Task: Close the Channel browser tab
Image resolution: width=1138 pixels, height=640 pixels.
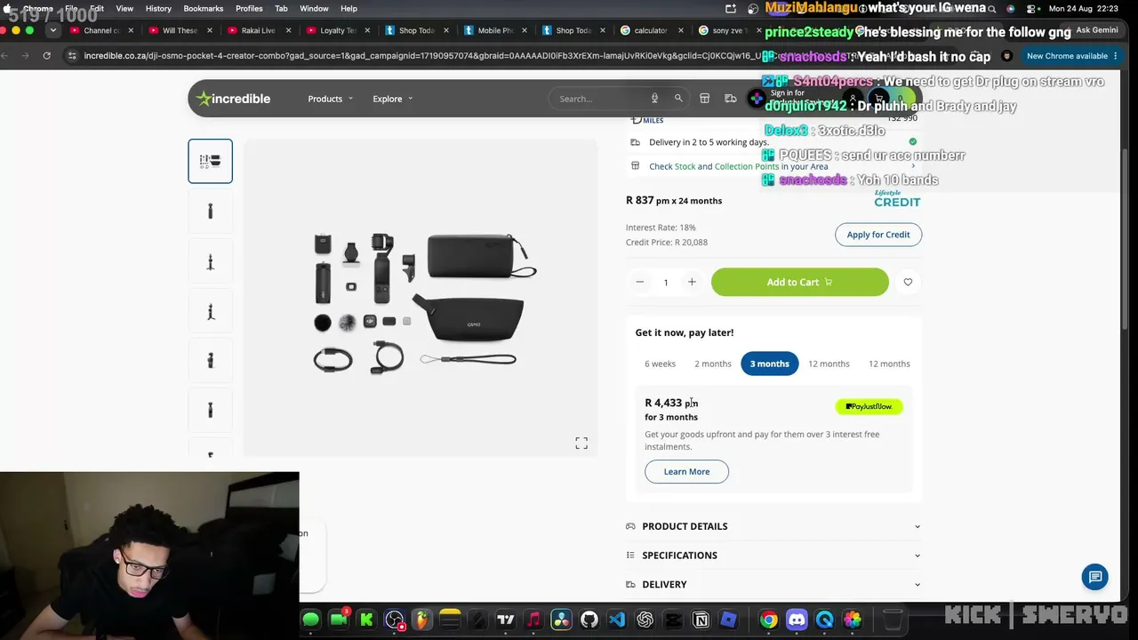Action: pos(131,30)
